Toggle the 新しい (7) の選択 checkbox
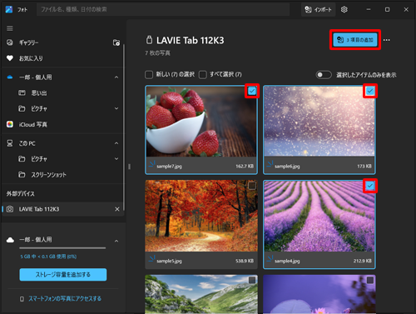Image resolution: width=416 pixels, height=314 pixels. point(149,75)
